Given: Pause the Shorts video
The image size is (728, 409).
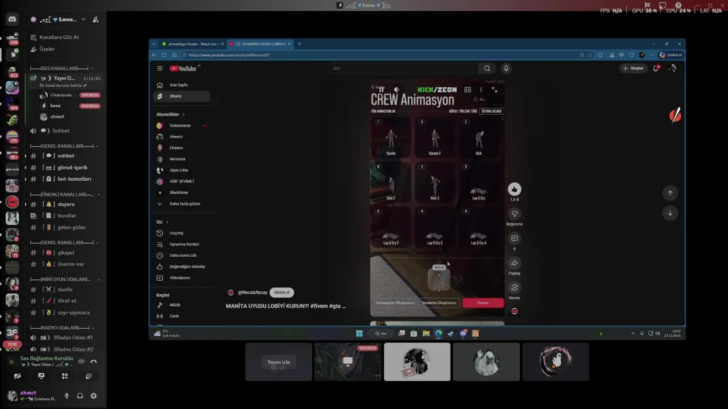Looking at the screenshot, I should click(x=382, y=90).
